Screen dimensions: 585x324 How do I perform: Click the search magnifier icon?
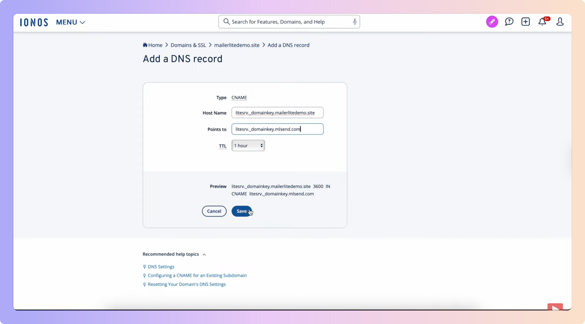[x=226, y=22]
